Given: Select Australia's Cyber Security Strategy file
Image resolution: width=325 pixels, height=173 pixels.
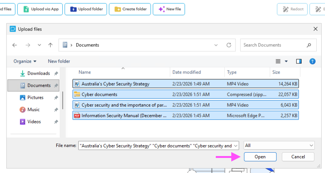Looking at the screenshot, I should (x=186, y=84).
